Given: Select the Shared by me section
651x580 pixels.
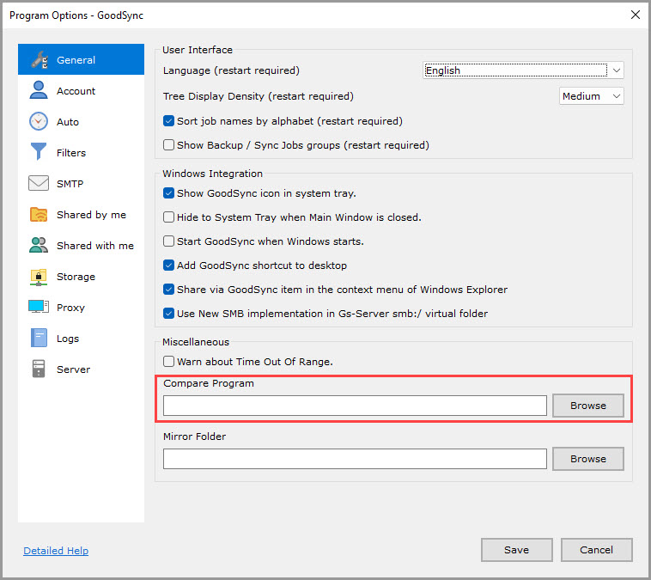Looking at the screenshot, I should [x=81, y=214].
